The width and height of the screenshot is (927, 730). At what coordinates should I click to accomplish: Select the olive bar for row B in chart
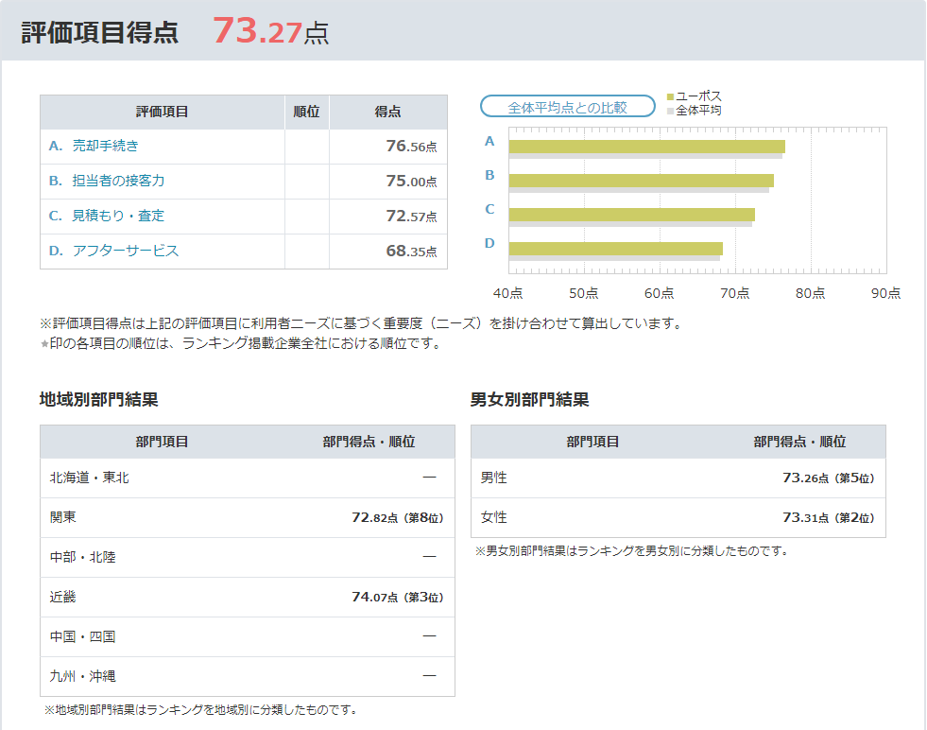(641, 180)
